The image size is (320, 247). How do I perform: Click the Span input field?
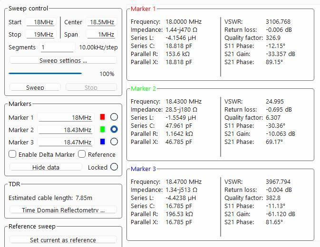102,34
